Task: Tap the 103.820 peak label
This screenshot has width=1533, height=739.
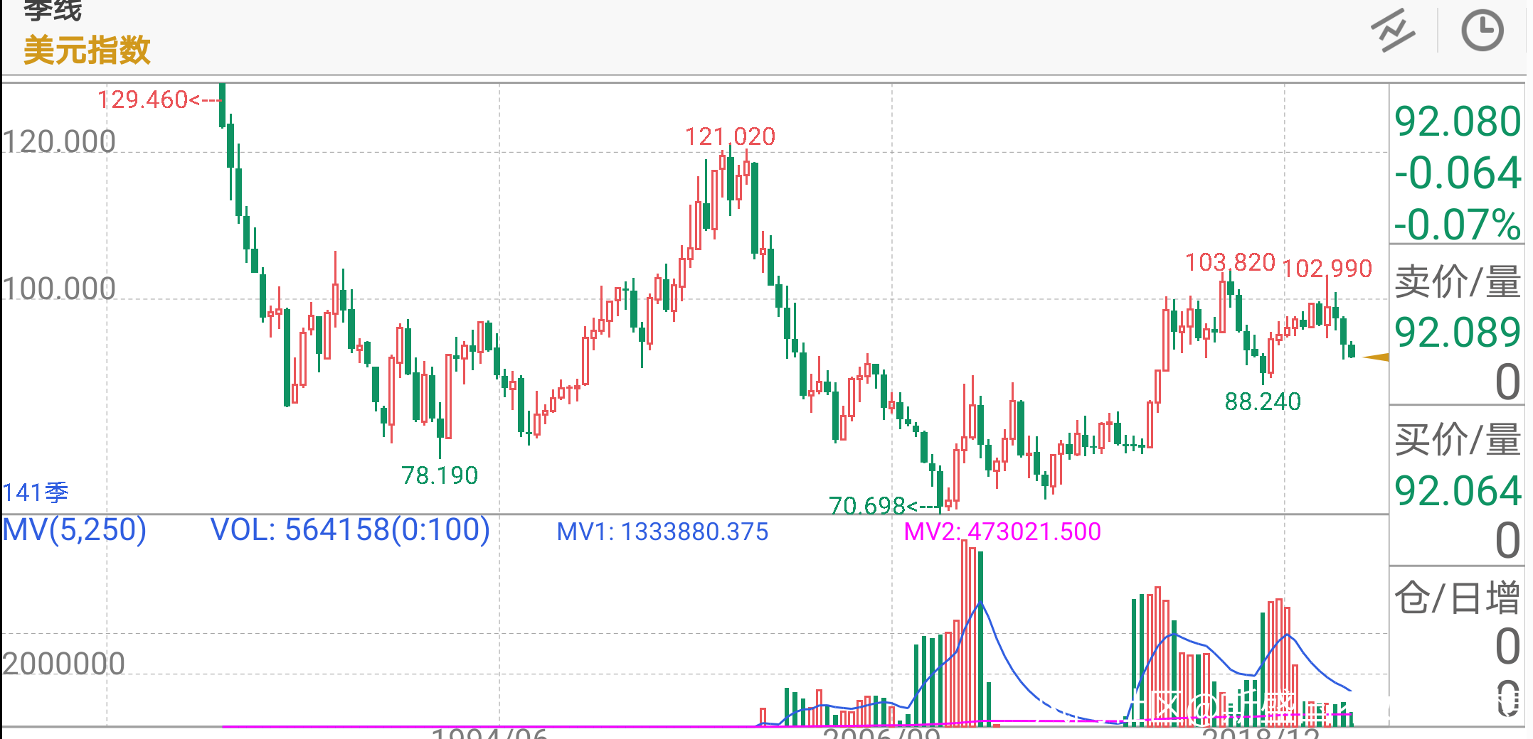Action: click(x=1230, y=262)
